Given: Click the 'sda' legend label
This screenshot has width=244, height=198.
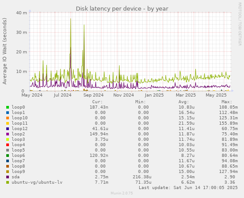Looking at the screenshot, I should coord(16,177).
